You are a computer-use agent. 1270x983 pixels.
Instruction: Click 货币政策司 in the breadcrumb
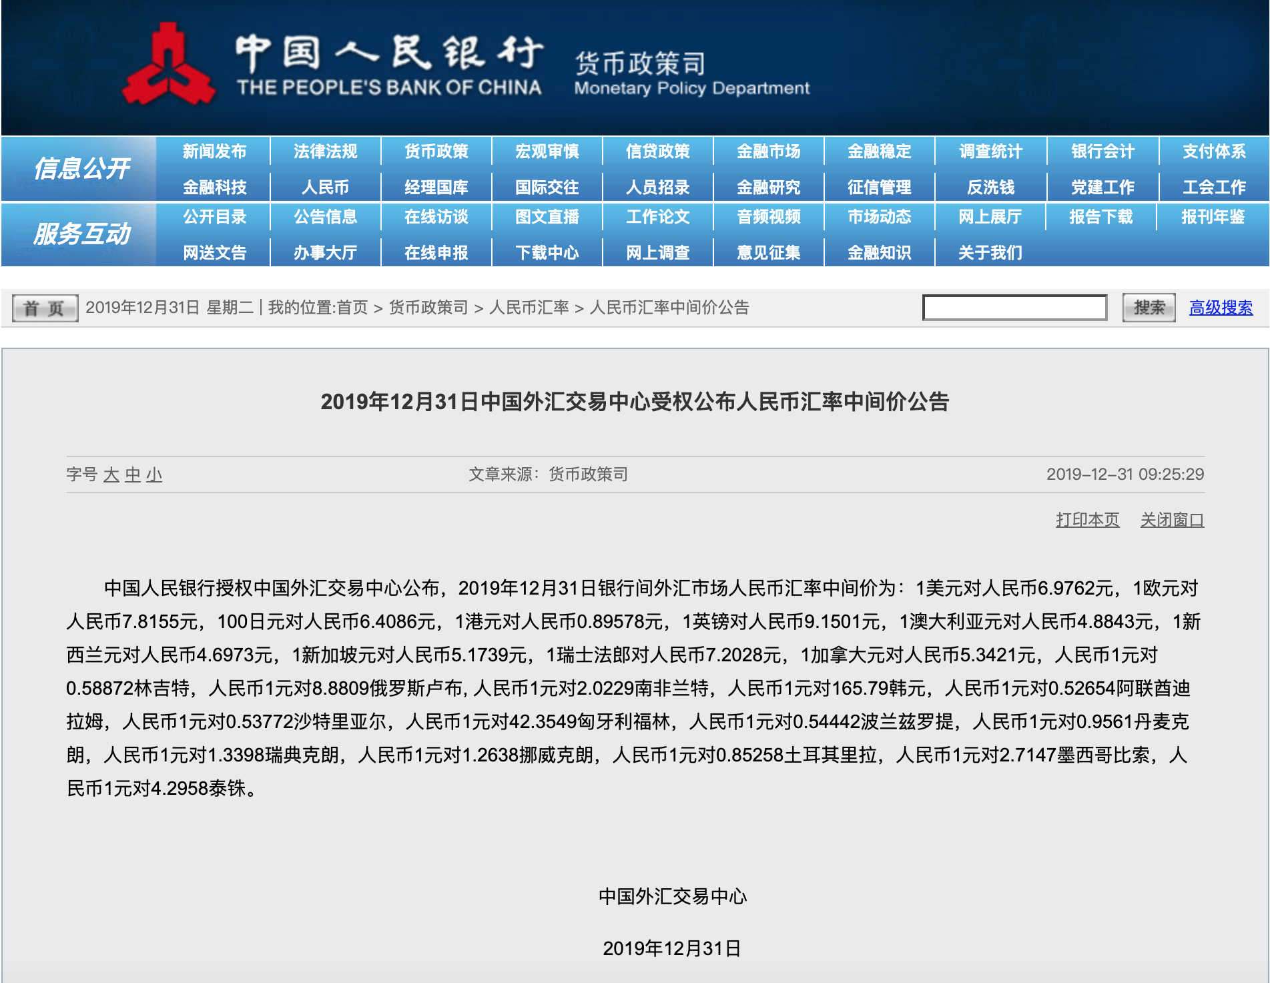tap(428, 308)
